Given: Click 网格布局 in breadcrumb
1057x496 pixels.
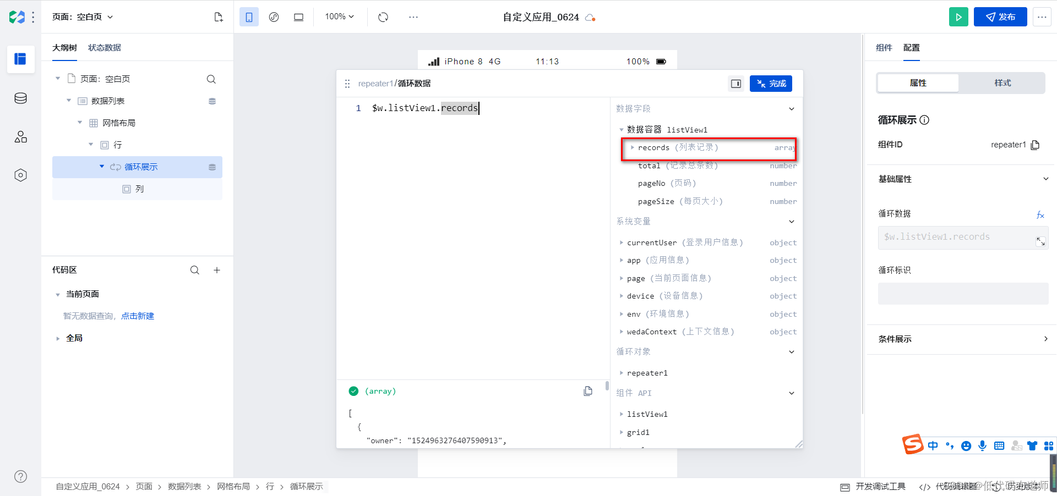Looking at the screenshot, I should point(233,487).
